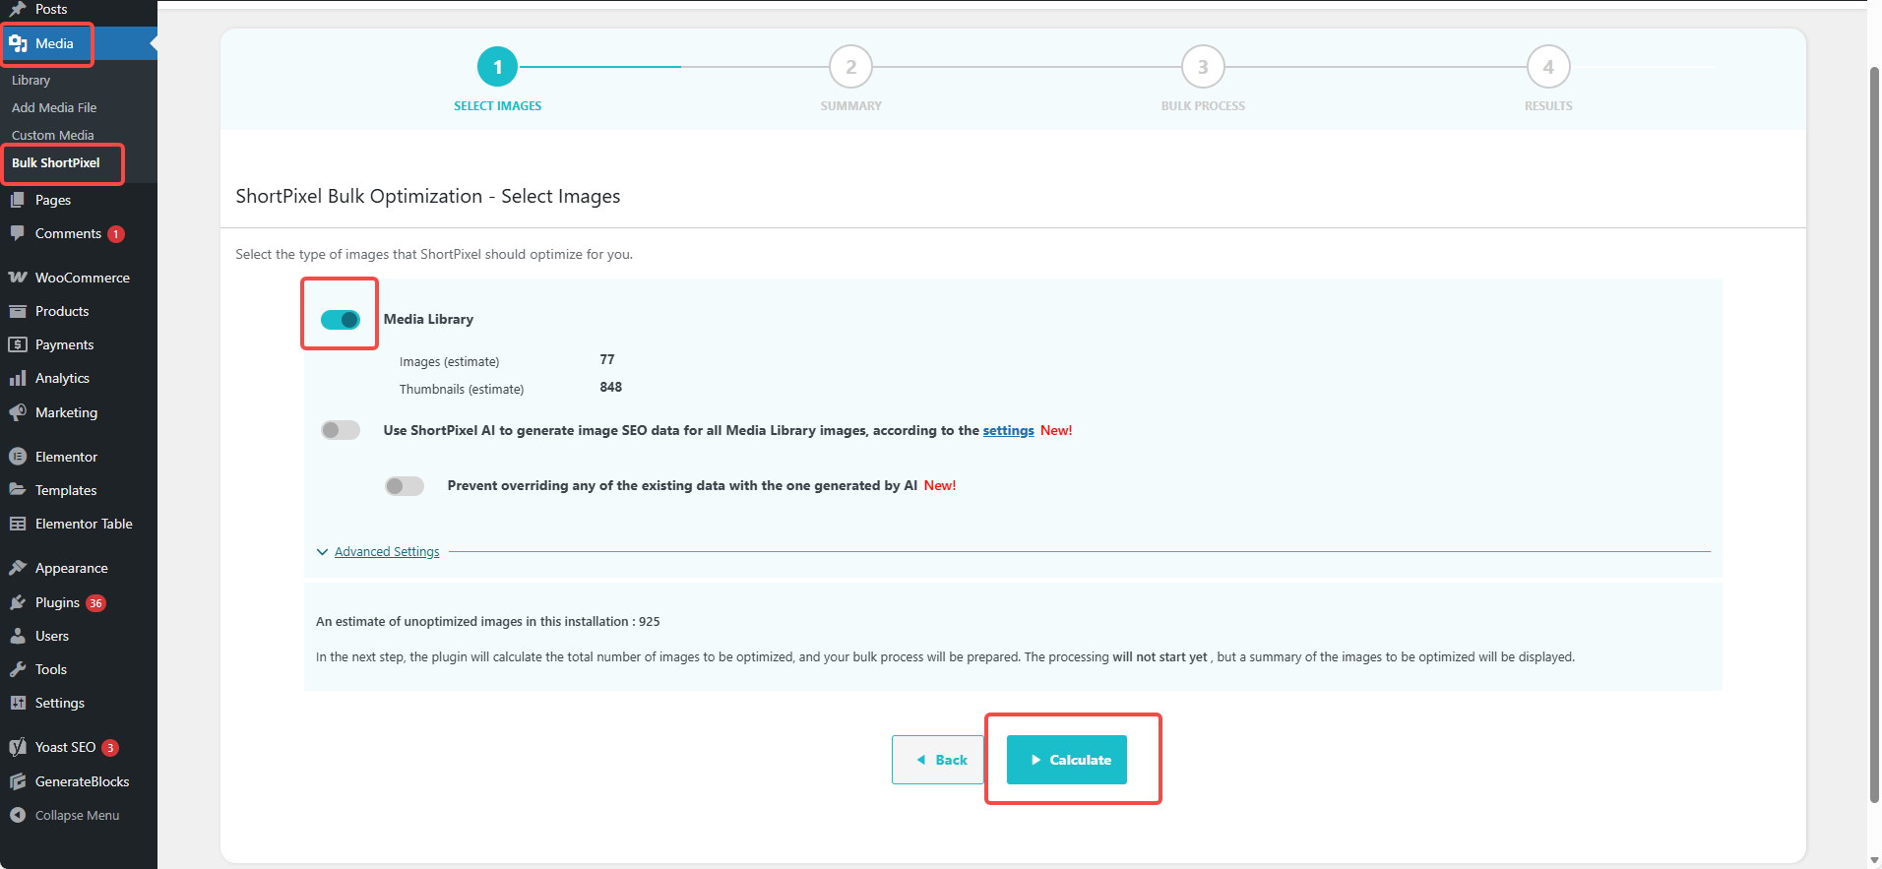Click step 4 Results circle
Image resolution: width=1882 pixels, height=869 pixels.
point(1548,67)
